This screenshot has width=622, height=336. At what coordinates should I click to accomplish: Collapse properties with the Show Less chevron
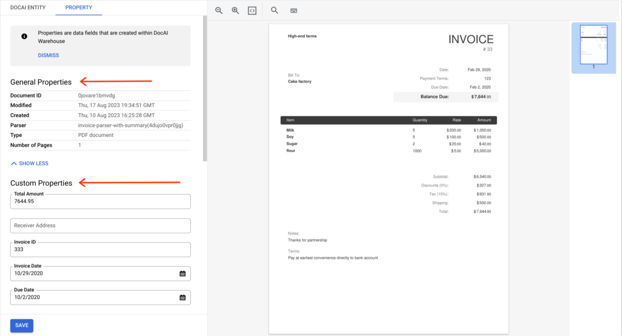[x=14, y=163]
